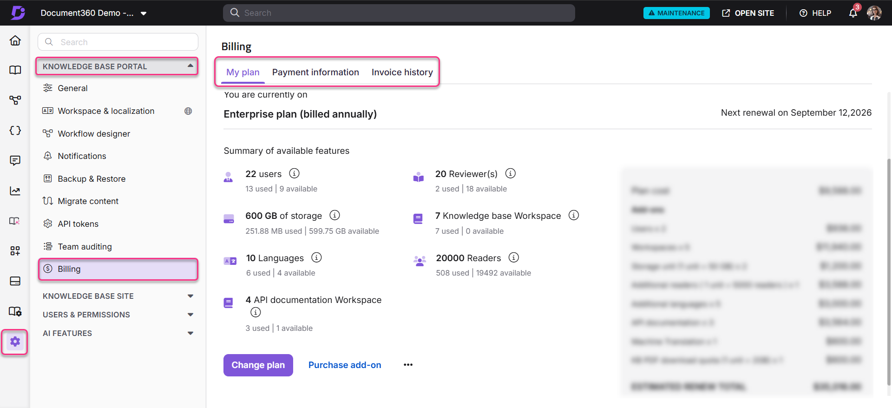The width and height of the screenshot is (892, 408).
Task: Expand the AI FEATURES section
Action: coord(118,333)
